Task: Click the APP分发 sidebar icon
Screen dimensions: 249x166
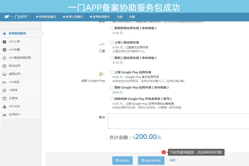Action: pos(4,107)
